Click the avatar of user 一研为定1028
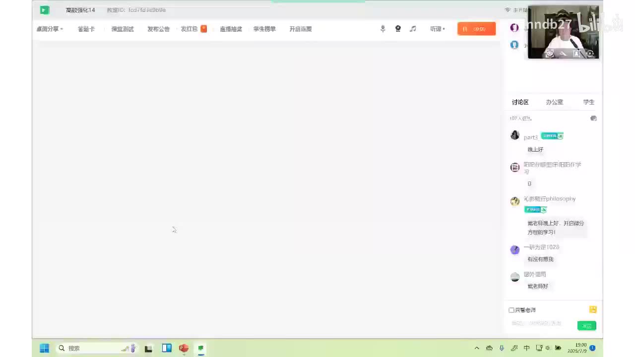The width and height of the screenshot is (635, 357). 515,250
